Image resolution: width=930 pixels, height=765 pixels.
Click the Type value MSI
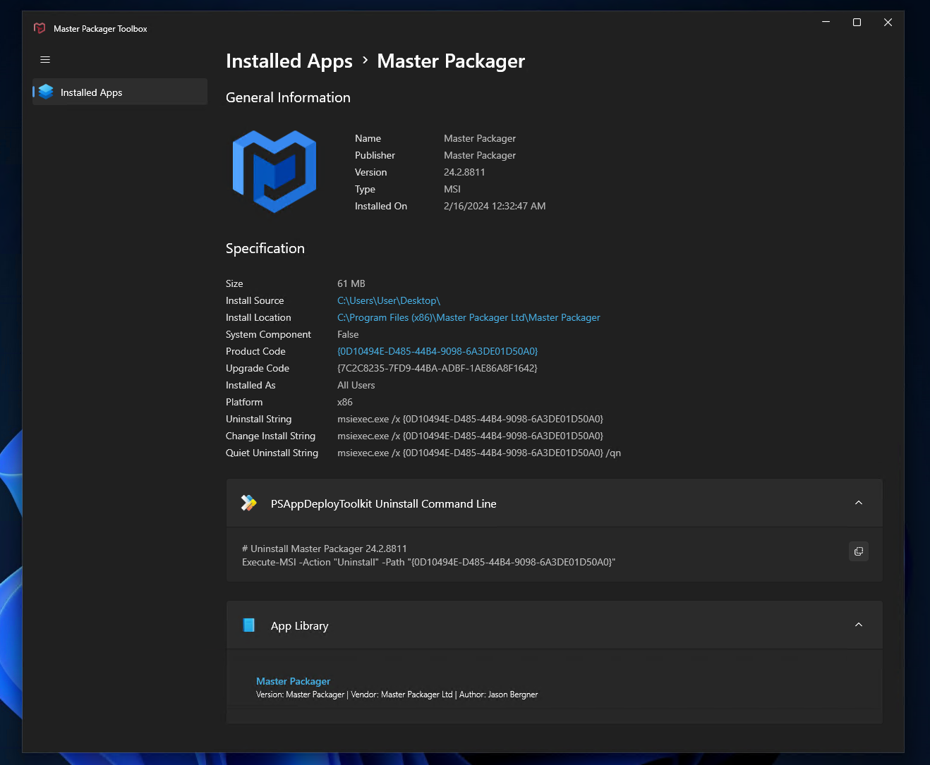tap(452, 189)
